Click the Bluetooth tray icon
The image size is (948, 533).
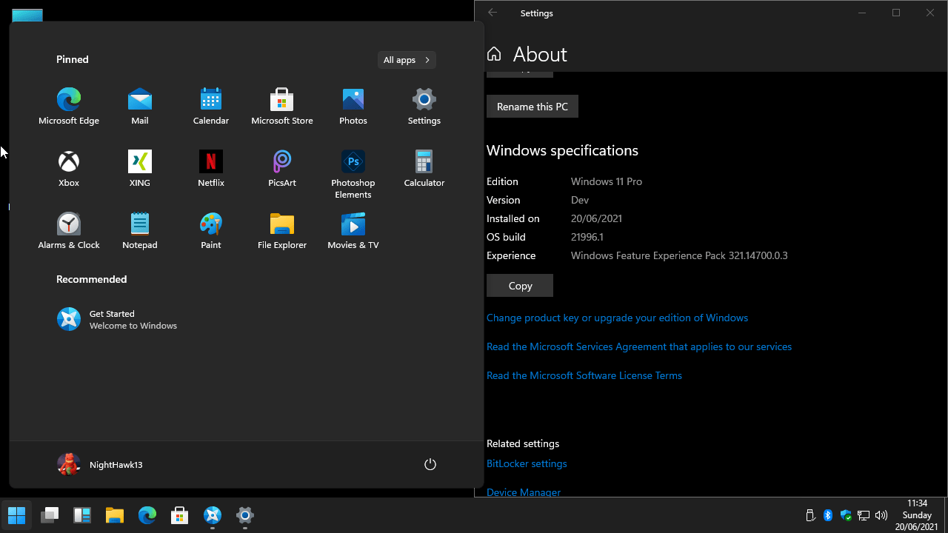tap(828, 515)
